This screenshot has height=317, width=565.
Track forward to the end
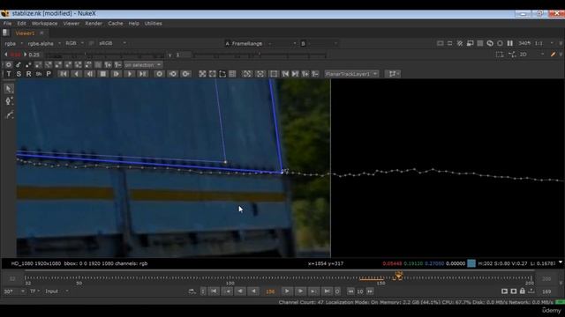click(x=143, y=74)
